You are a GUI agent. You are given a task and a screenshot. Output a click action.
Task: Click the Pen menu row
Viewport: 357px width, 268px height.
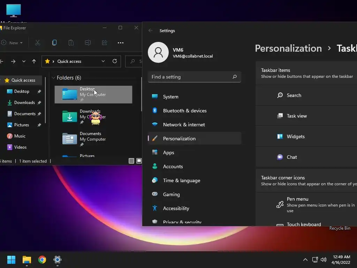[x=306, y=204]
